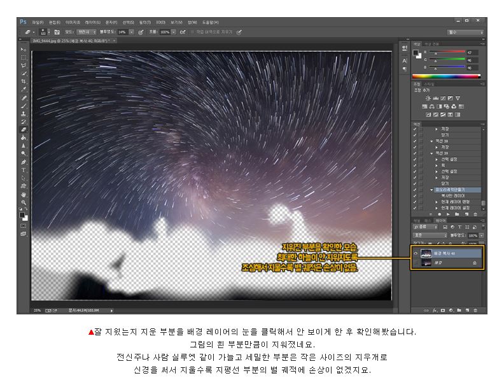The width and height of the screenshot is (504, 392).
Task: Toggle checkmark for '복사한 레이어' step
Action: pyautogui.click(x=415, y=196)
